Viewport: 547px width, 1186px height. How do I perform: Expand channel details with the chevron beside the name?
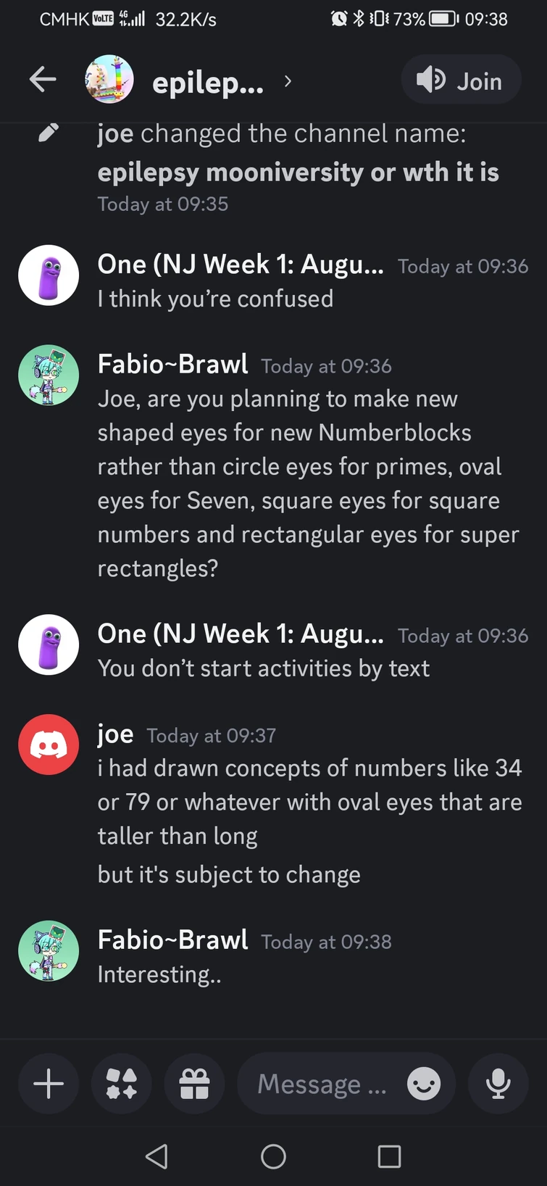pyautogui.click(x=287, y=82)
